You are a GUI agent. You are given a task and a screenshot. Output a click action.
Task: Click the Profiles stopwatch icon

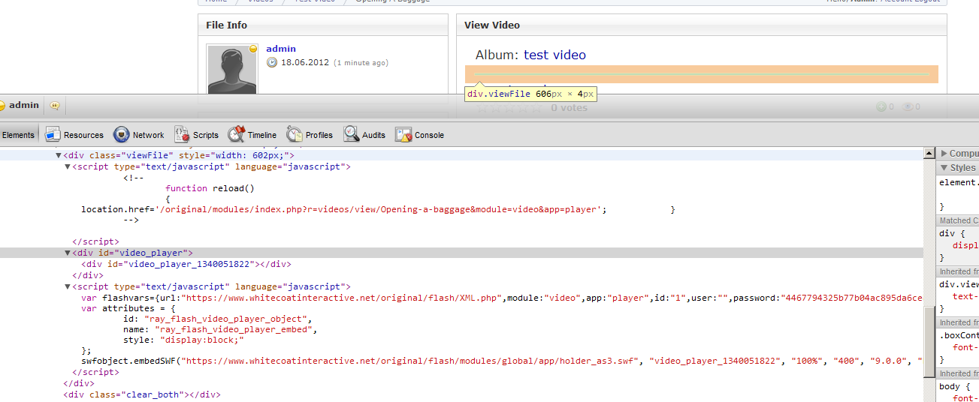tap(295, 135)
